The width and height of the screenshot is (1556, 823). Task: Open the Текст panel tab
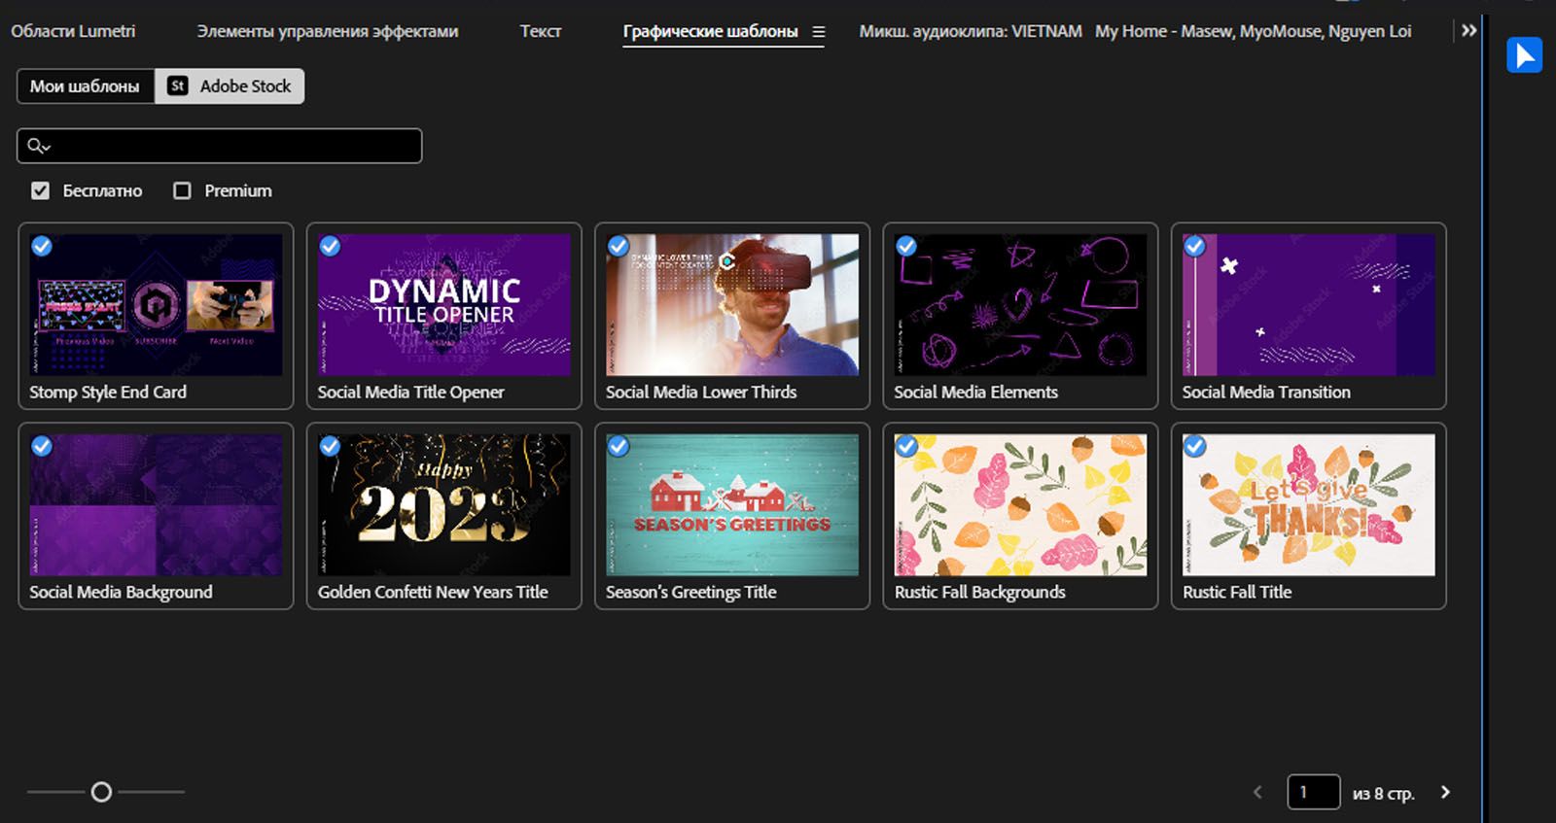click(x=541, y=31)
